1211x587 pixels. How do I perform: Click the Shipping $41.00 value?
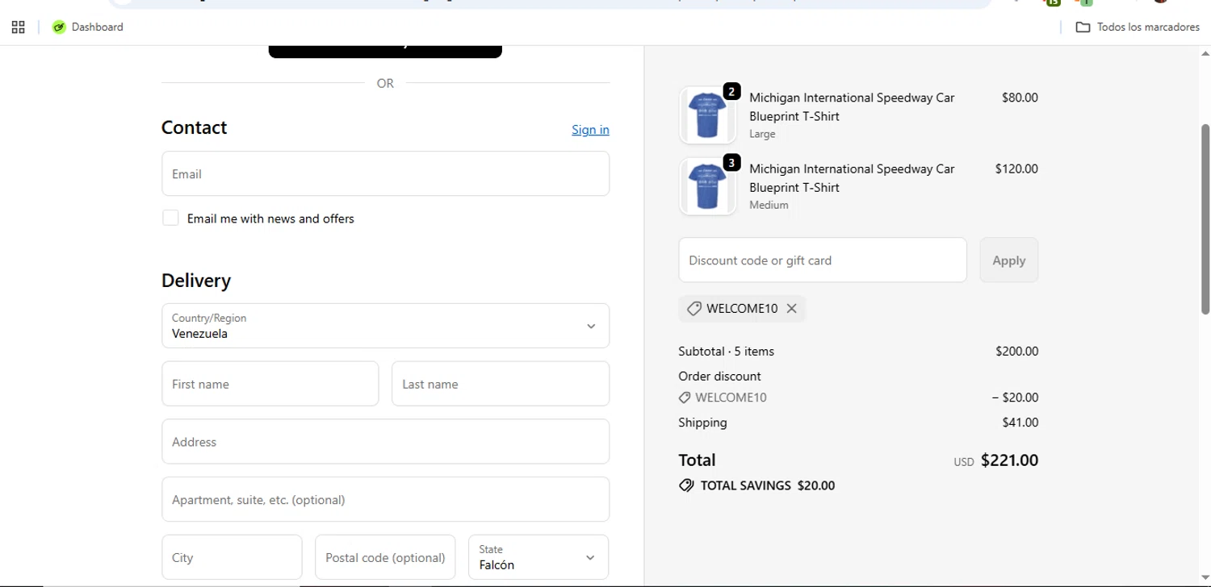point(1020,423)
